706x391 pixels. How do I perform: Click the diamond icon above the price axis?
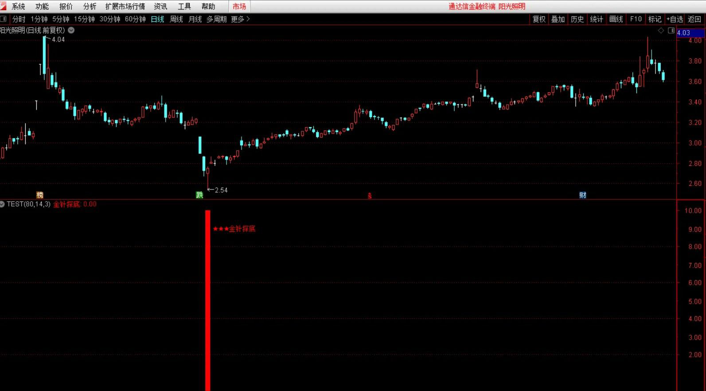click(661, 31)
